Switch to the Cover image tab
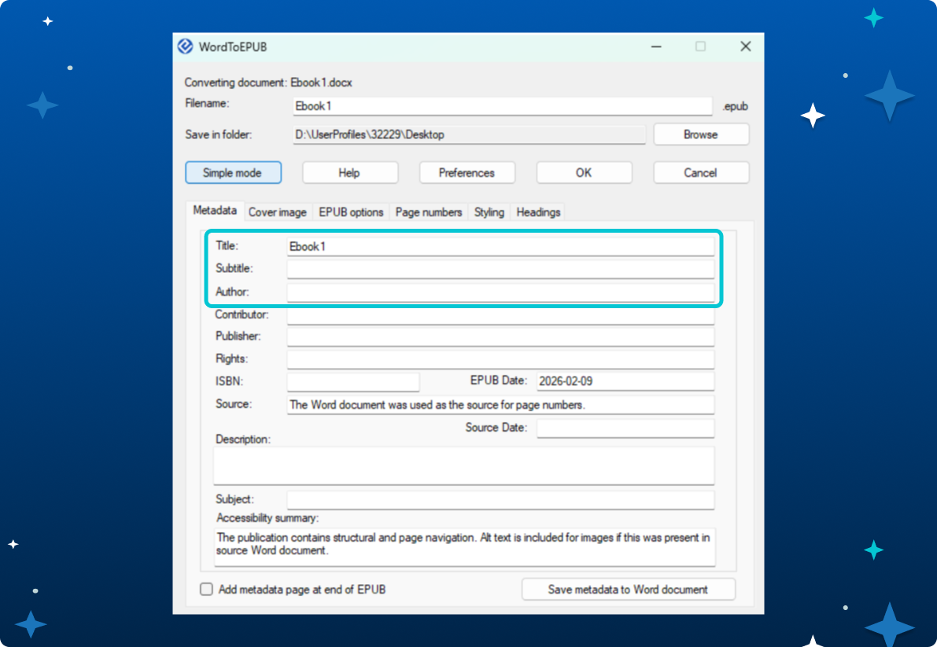Viewport: 937px width, 647px height. [277, 212]
